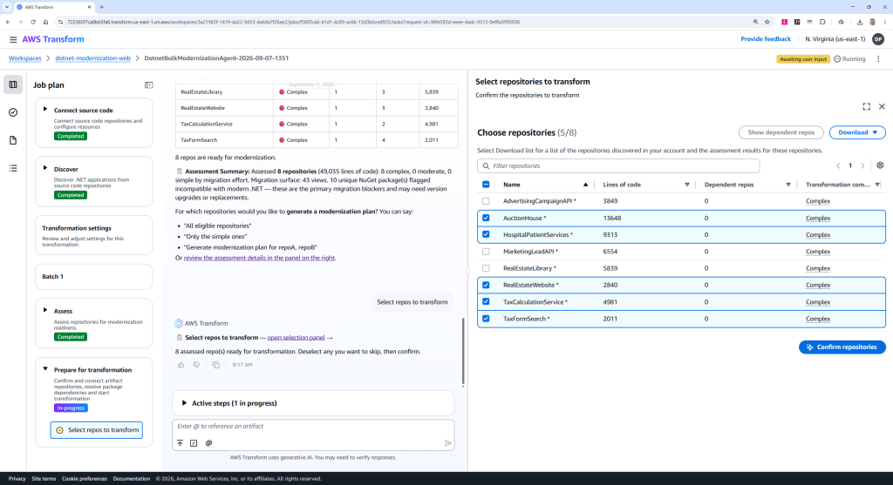
Task: Click thumbs up on the response
Action: (181, 365)
